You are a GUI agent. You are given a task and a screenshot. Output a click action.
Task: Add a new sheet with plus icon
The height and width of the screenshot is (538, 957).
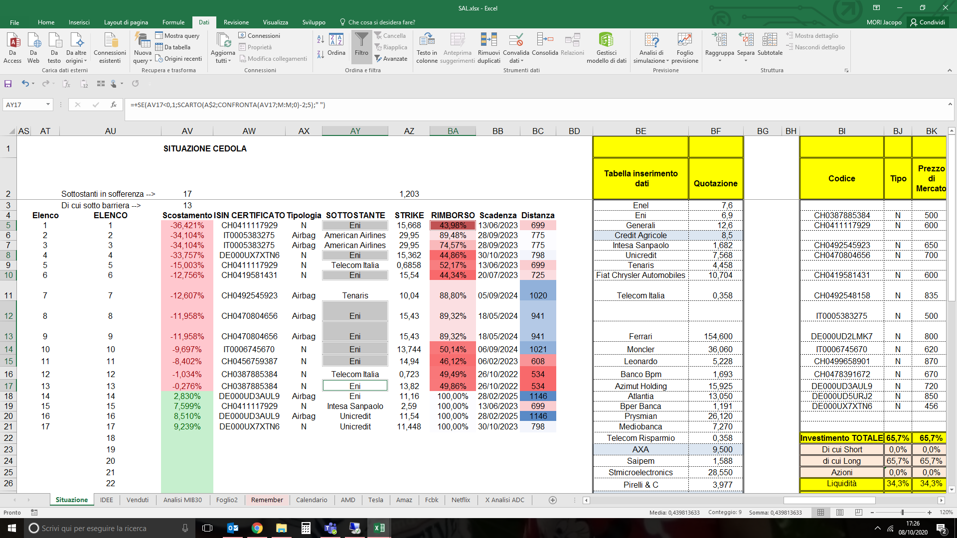coord(552,500)
